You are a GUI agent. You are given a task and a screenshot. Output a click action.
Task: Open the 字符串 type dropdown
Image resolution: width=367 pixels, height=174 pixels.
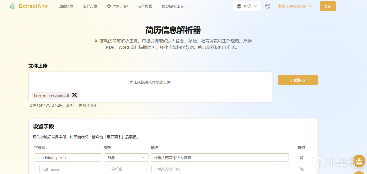coord(130,169)
